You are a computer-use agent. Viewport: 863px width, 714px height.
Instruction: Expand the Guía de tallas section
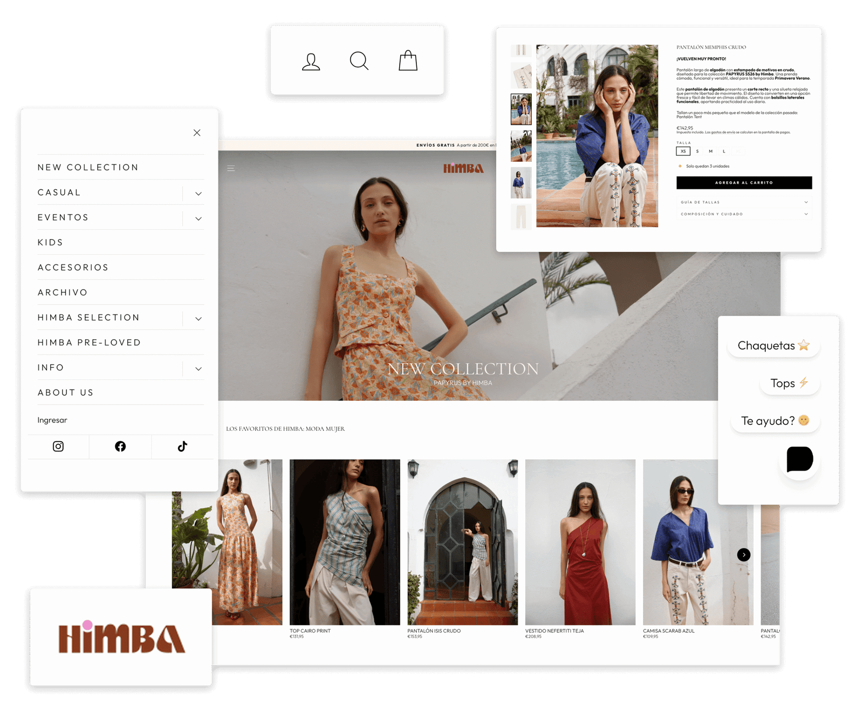(744, 202)
